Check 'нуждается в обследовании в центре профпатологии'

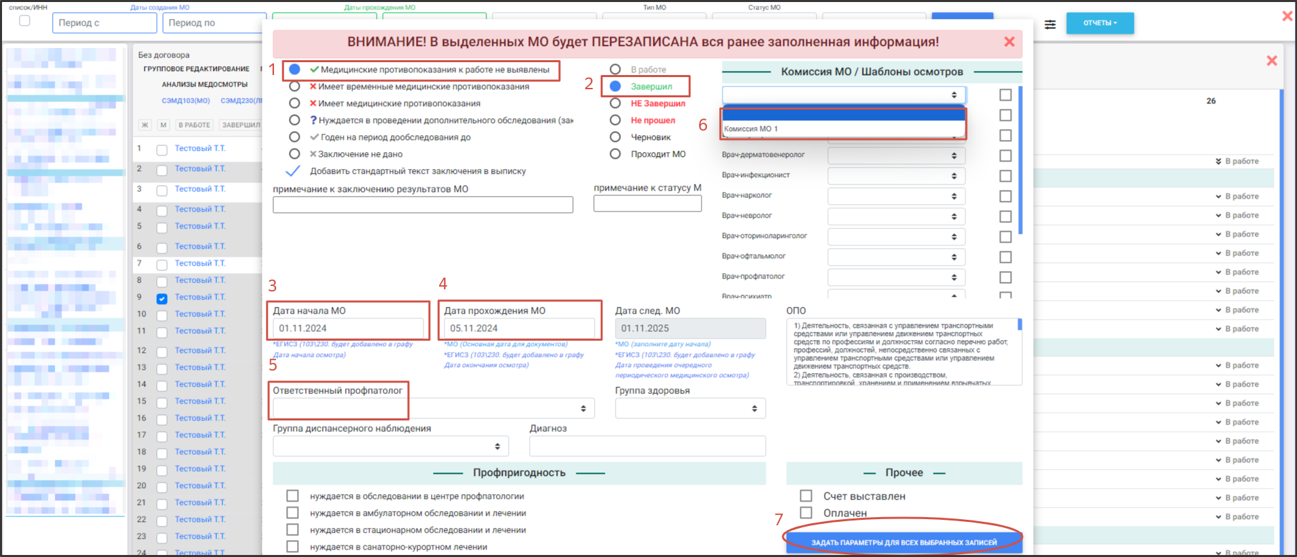(x=292, y=496)
